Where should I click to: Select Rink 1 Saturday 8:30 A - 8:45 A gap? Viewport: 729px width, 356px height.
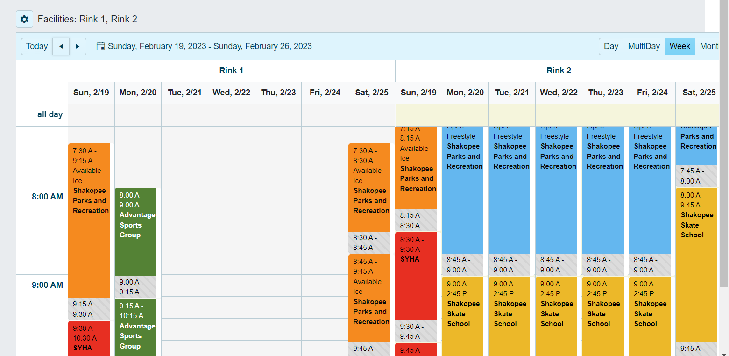pos(369,242)
